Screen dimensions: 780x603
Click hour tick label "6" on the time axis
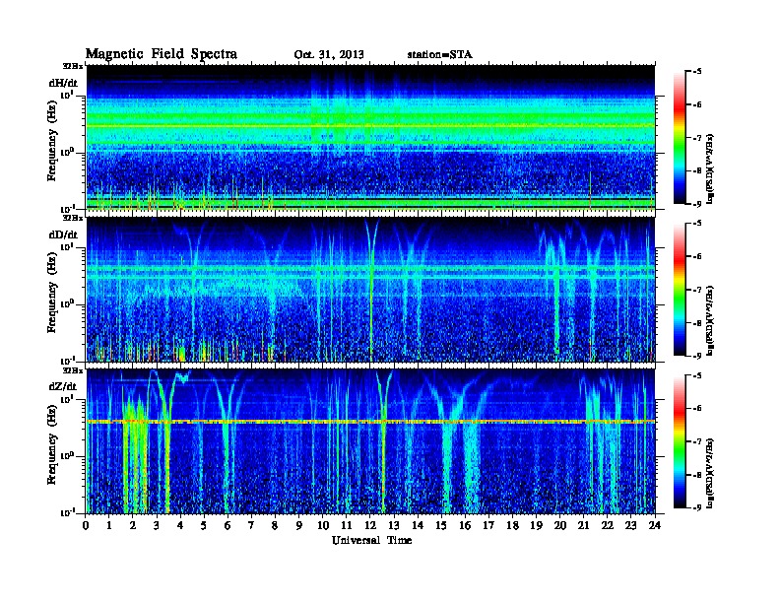click(227, 526)
